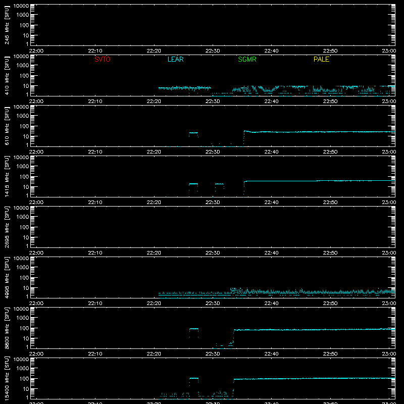Screen dimensions: 404x404
Task: Click the 10000 y-axis label on 245 MHz plot
Action: click(x=21, y=6)
